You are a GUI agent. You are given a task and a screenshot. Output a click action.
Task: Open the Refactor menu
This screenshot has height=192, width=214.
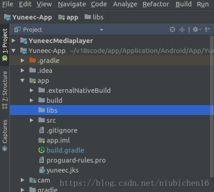[x=156, y=4]
